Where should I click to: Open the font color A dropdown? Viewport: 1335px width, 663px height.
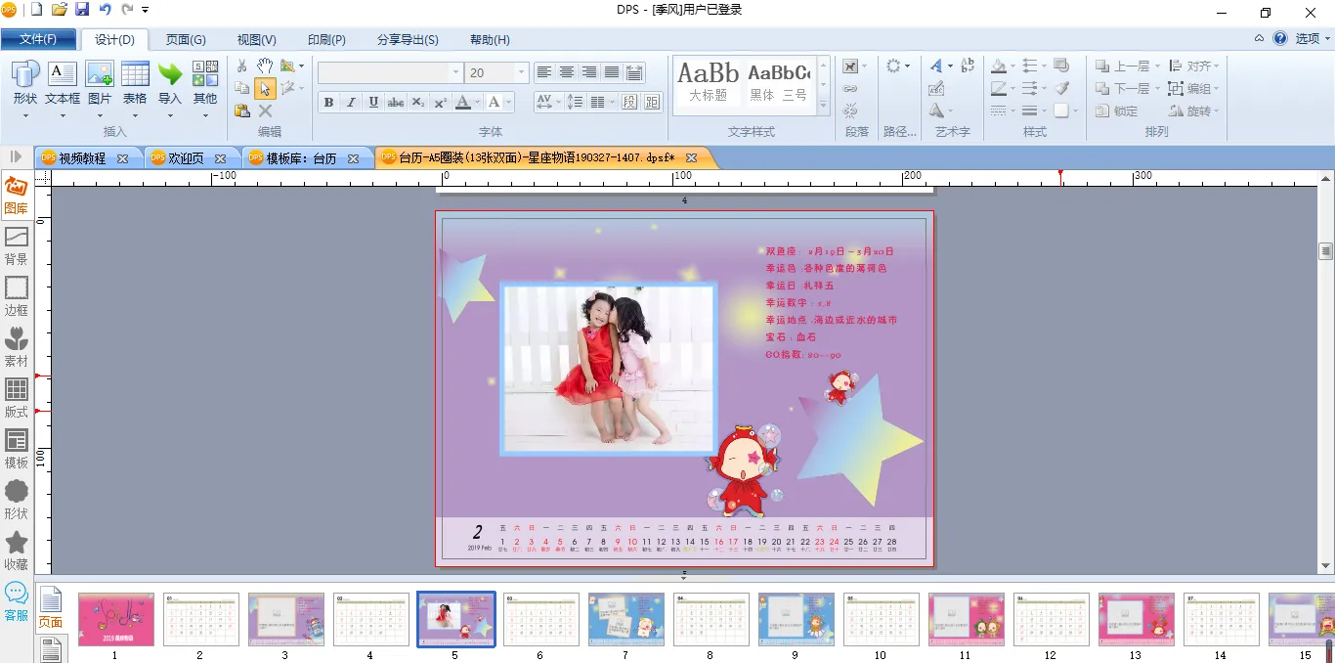[477, 103]
